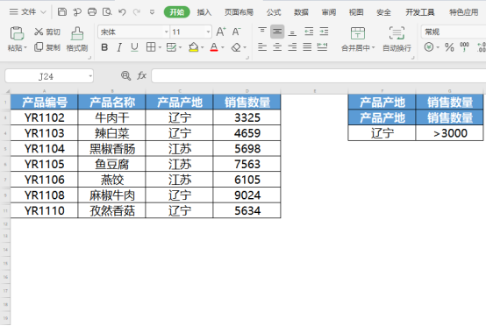Toggle Italic formatting
486x326 pixels.
(x=119, y=47)
